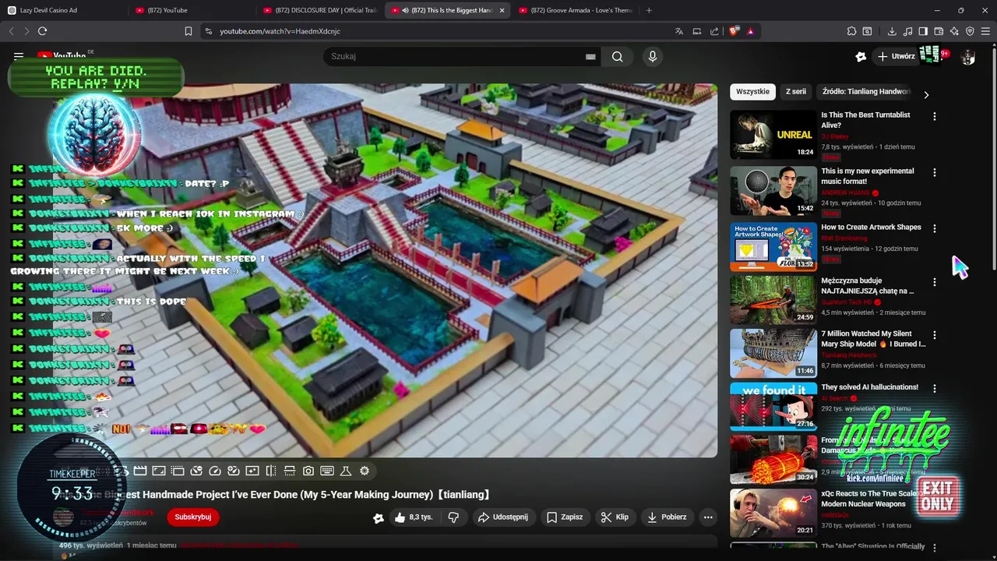Click the gear-star icon left of like button

point(379,517)
